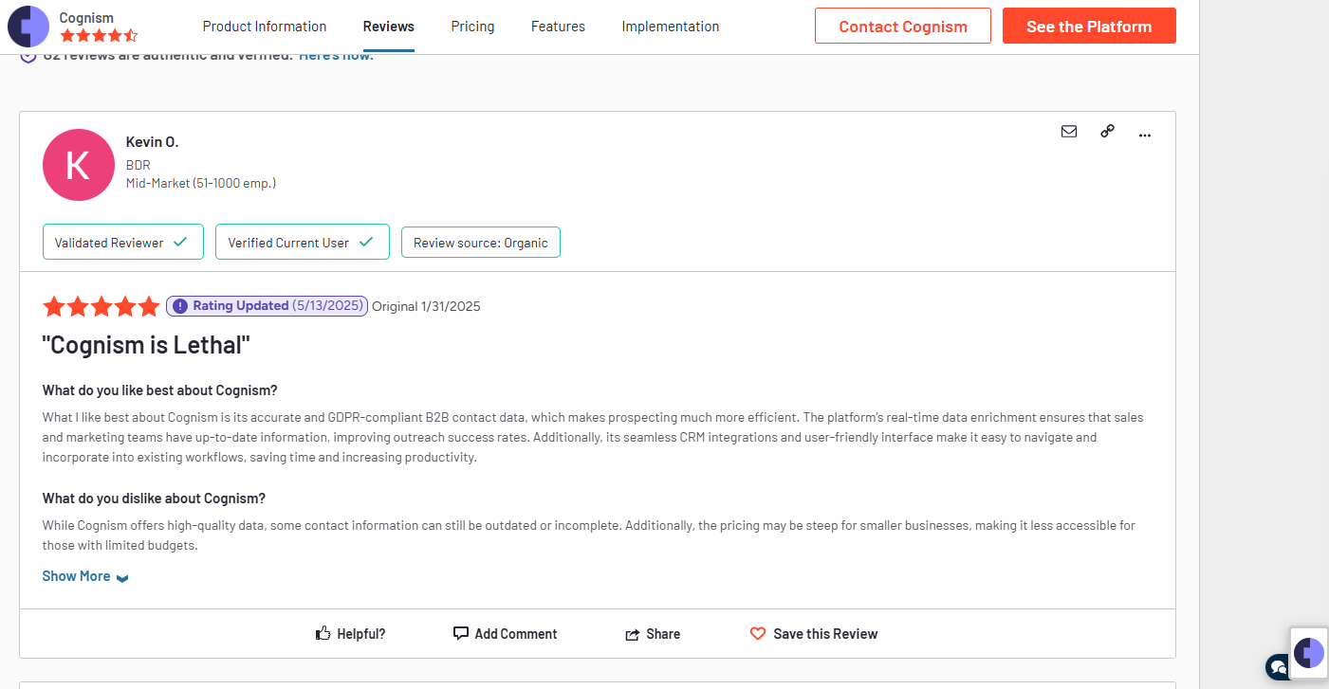Share this review
Screen dimensions: 1329x689
coord(653,634)
